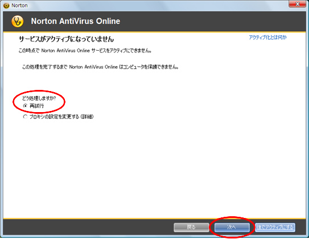Screen dimensions: 309x239
Task: Open the アクティブ化とは何か help link
Action: [x=267, y=38]
